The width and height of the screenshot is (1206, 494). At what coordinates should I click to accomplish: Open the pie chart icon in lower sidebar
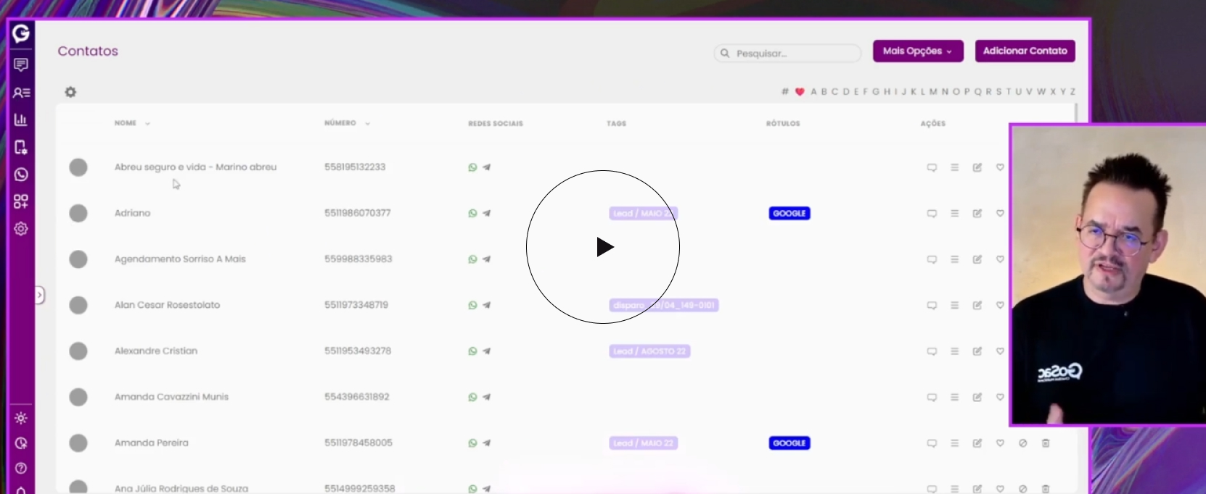pyautogui.click(x=21, y=443)
